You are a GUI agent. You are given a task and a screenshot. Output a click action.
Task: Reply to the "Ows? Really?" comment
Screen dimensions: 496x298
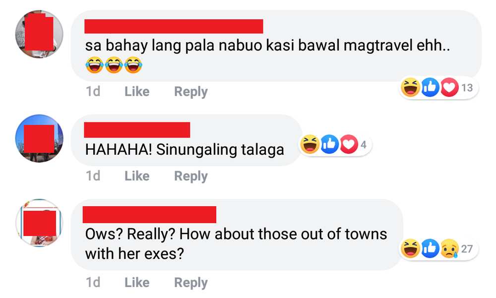tap(191, 283)
